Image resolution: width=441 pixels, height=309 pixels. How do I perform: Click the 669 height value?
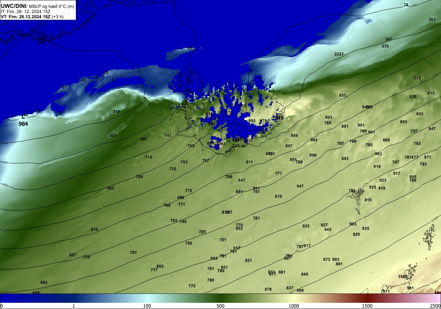181,198
